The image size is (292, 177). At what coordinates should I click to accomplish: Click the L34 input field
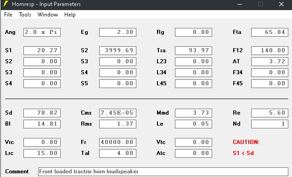tap(193, 72)
